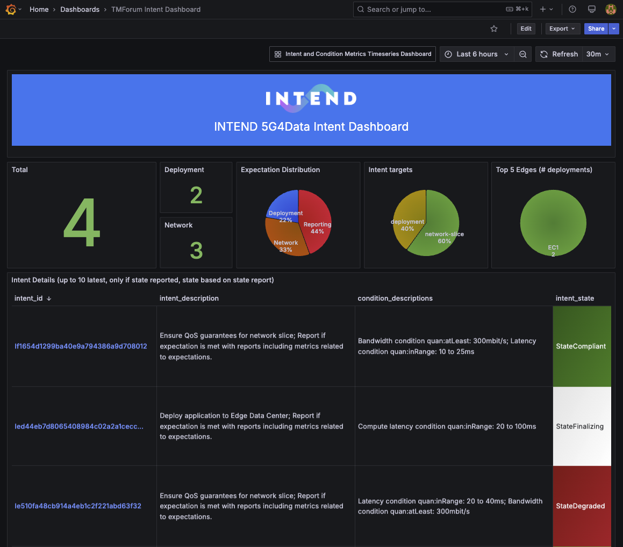Select the Network 33% pie slice

coord(284,237)
